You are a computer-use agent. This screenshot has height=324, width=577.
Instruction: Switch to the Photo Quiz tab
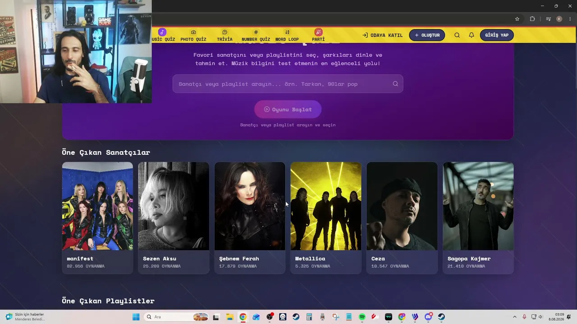[x=193, y=35]
